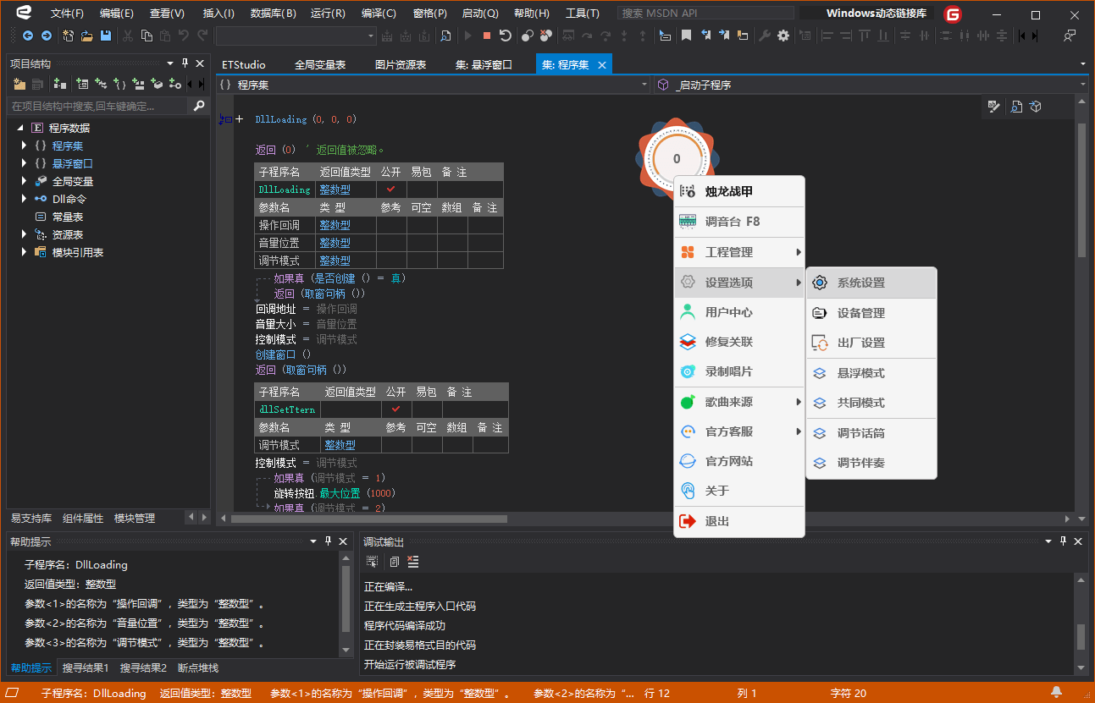1095x703 pixels.
Task: Click the edit-note icon at top right of the editor
Action: (x=995, y=107)
